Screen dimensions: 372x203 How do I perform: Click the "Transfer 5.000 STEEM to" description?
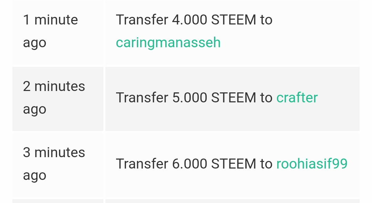point(194,98)
